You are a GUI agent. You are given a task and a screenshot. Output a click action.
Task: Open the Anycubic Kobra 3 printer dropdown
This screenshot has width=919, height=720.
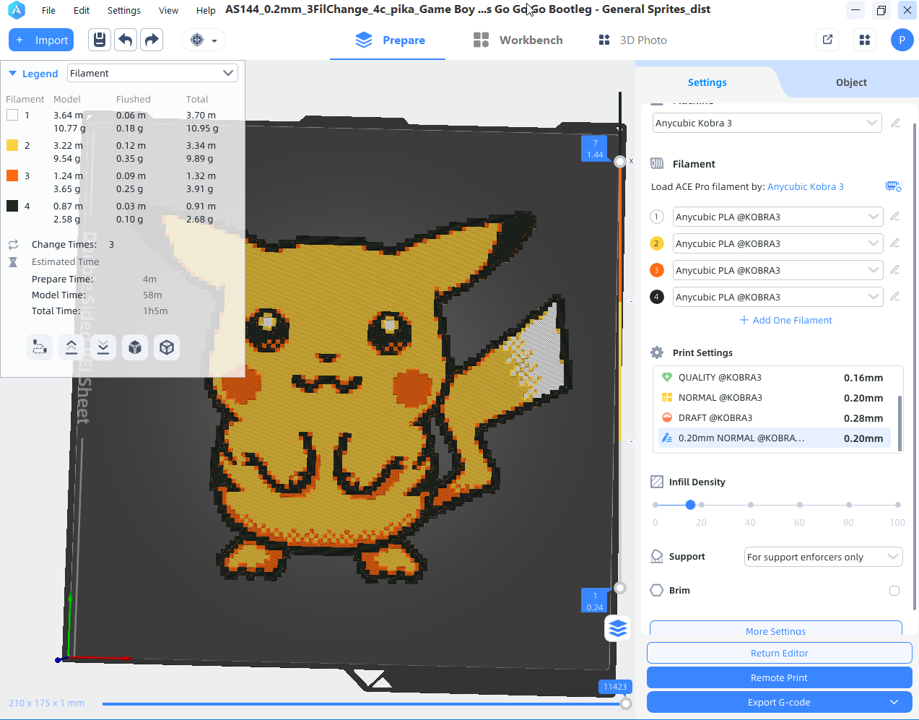(767, 123)
